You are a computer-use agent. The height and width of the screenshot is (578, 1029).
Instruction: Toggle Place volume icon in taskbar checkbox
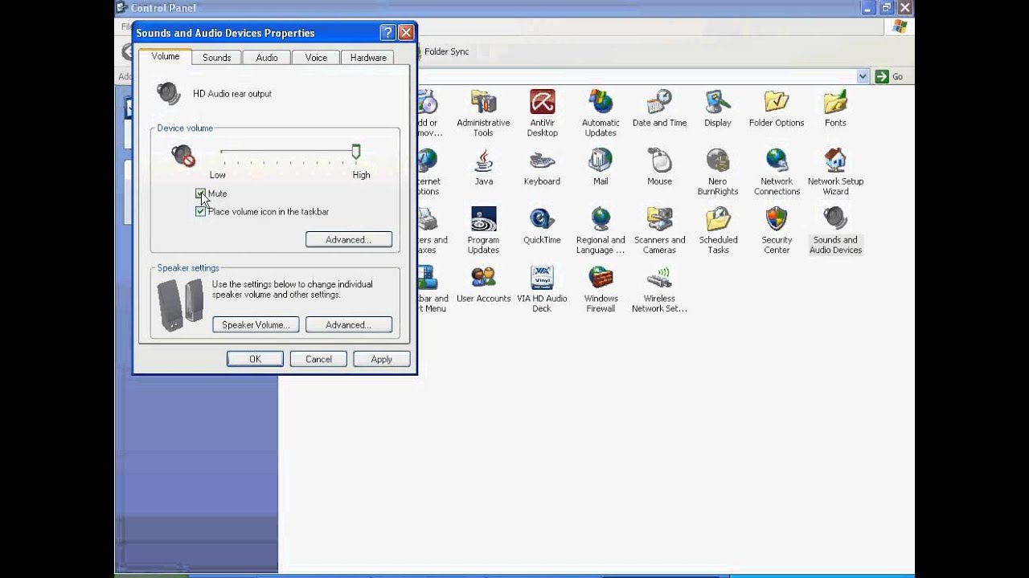point(200,211)
